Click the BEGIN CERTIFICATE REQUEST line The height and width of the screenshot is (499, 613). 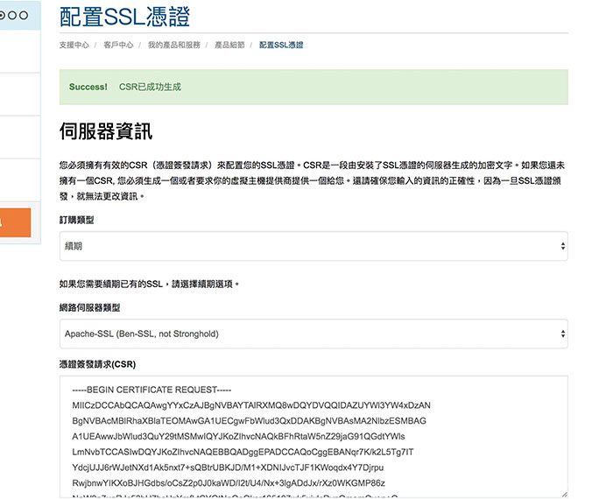(151, 390)
